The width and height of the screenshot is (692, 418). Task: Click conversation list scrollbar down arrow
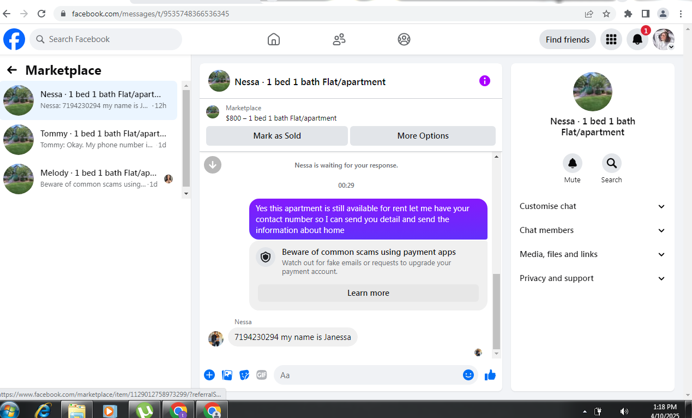[186, 194]
